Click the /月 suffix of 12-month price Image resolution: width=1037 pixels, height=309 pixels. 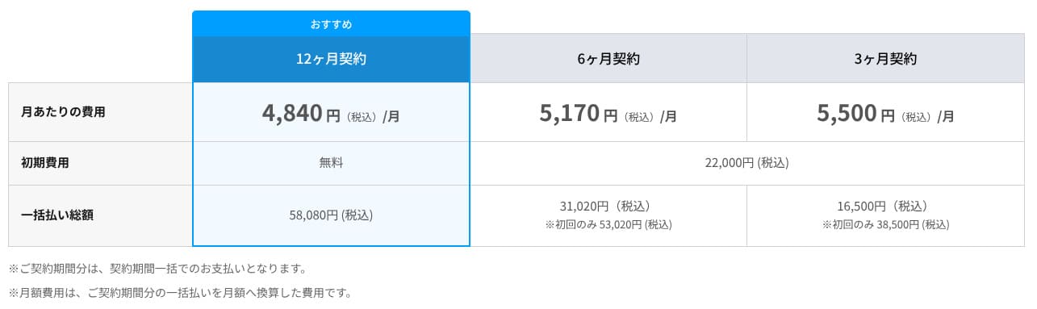391,116
